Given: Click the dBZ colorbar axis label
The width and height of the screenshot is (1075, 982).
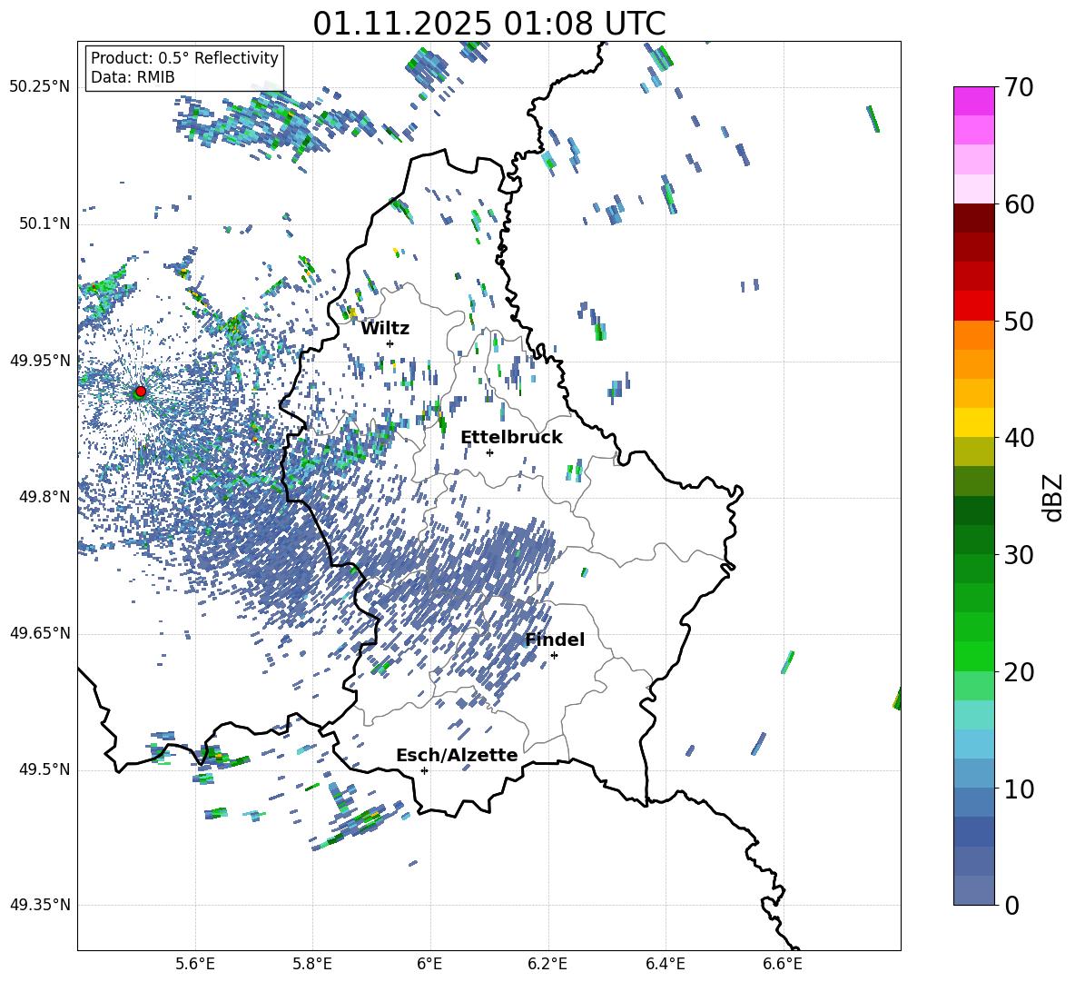Looking at the screenshot, I should 1052,497.
